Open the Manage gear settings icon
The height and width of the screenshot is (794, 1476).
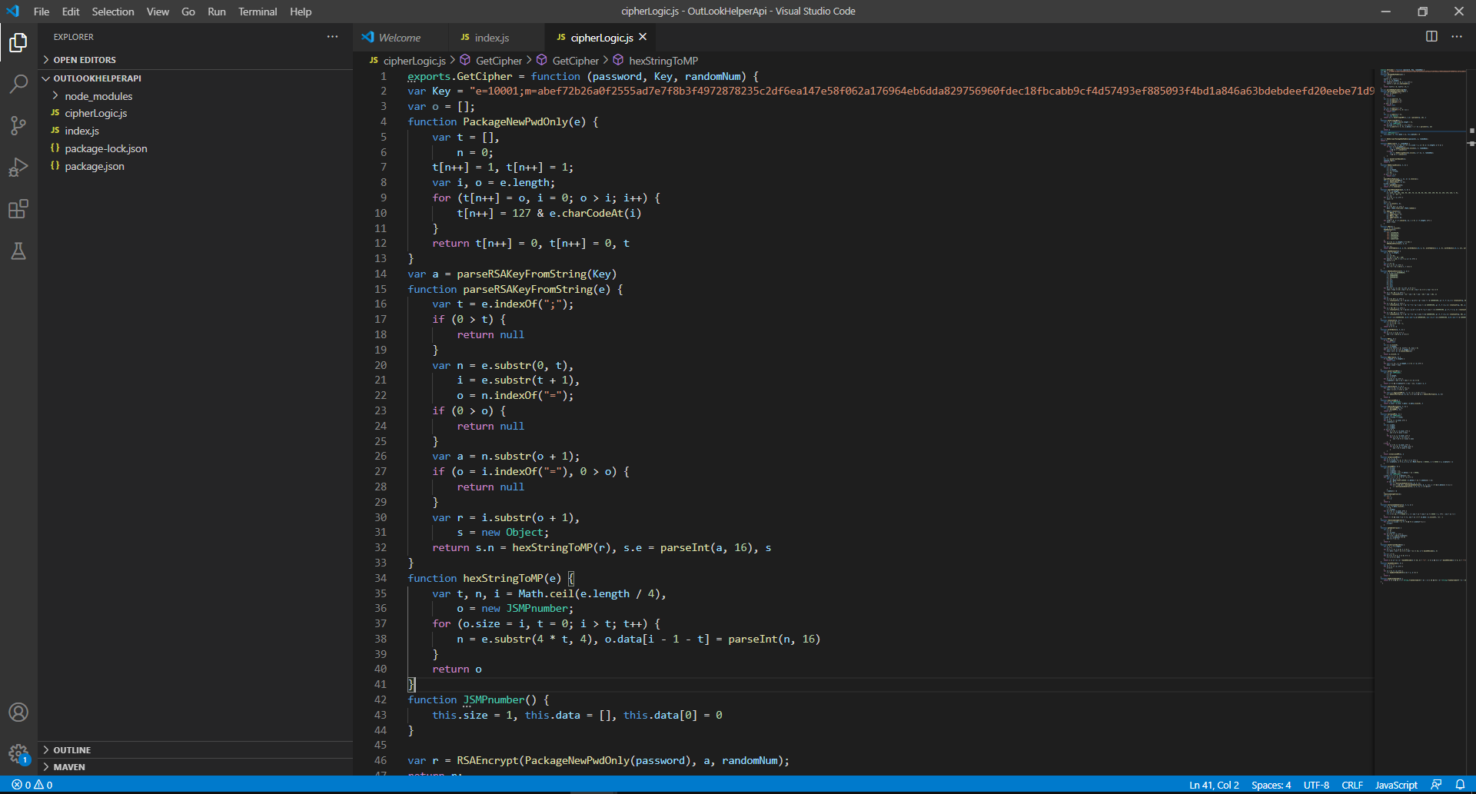point(18,753)
